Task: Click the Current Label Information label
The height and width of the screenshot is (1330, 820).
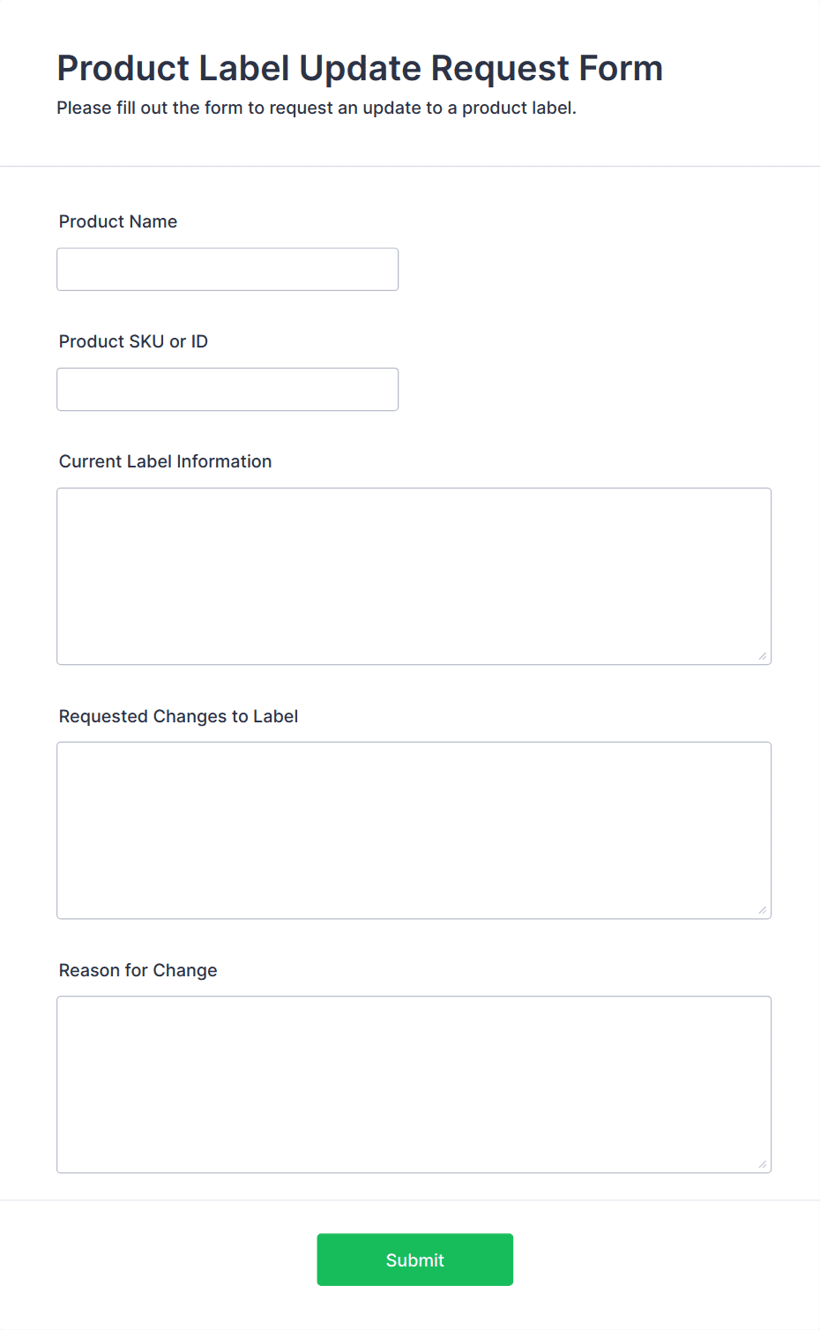Action: click(x=165, y=461)
